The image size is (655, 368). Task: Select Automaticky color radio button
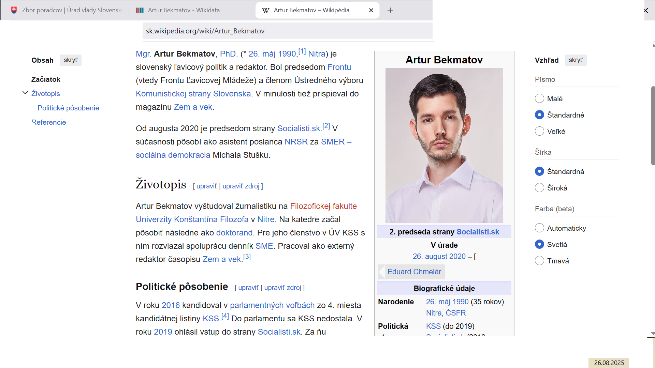[x=539, y=228]
